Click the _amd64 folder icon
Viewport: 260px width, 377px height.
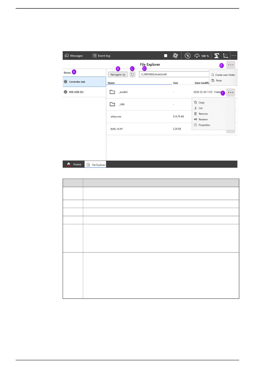pyautogui.click(x=112, y=92)
